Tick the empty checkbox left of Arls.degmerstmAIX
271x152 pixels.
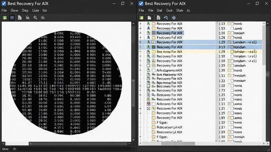(153, 70)
